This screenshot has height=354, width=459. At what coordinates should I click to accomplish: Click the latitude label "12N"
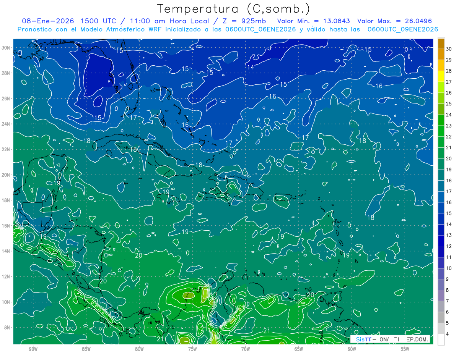(6, 276)
